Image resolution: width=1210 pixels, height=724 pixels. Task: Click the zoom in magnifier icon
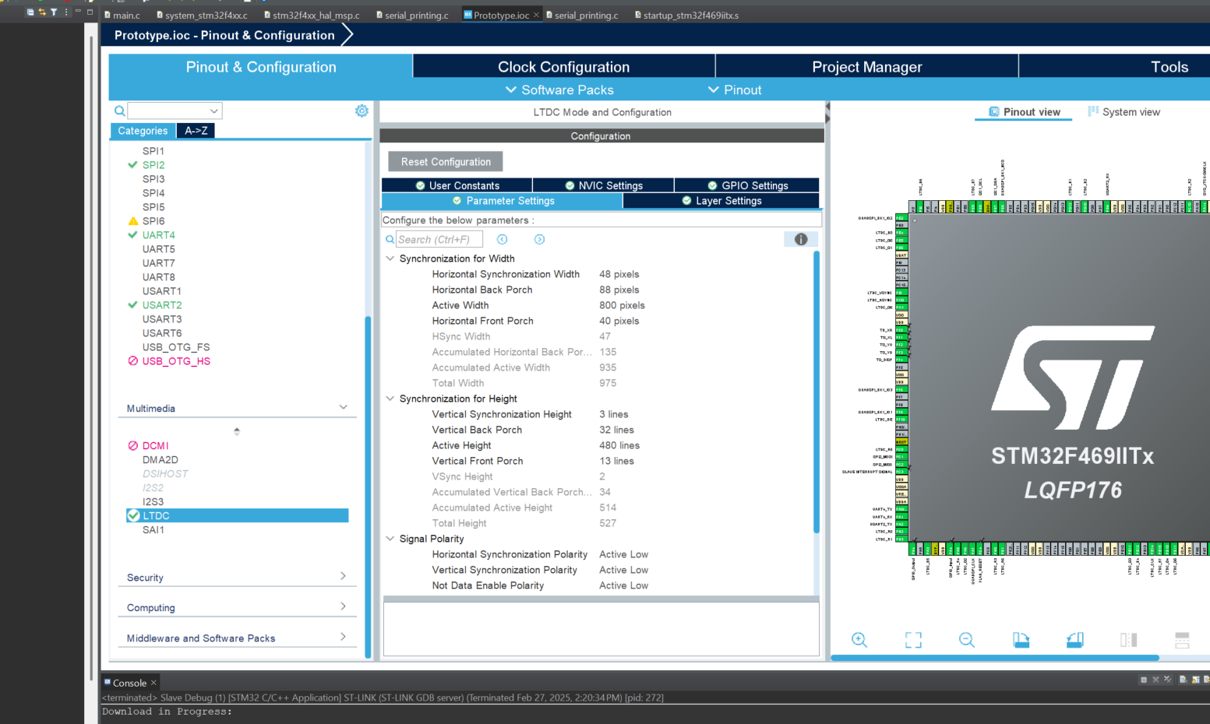tap(859, 640)
